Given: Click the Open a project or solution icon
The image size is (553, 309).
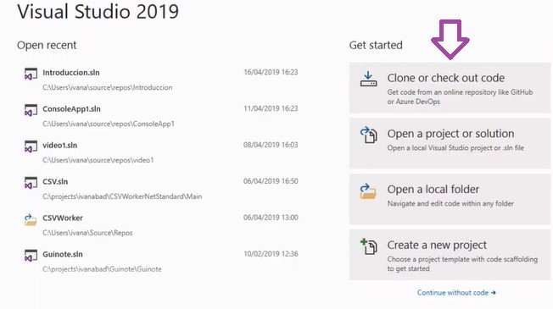Looking at the screenshot, I should pyautogui.click(x=369, y=135).
